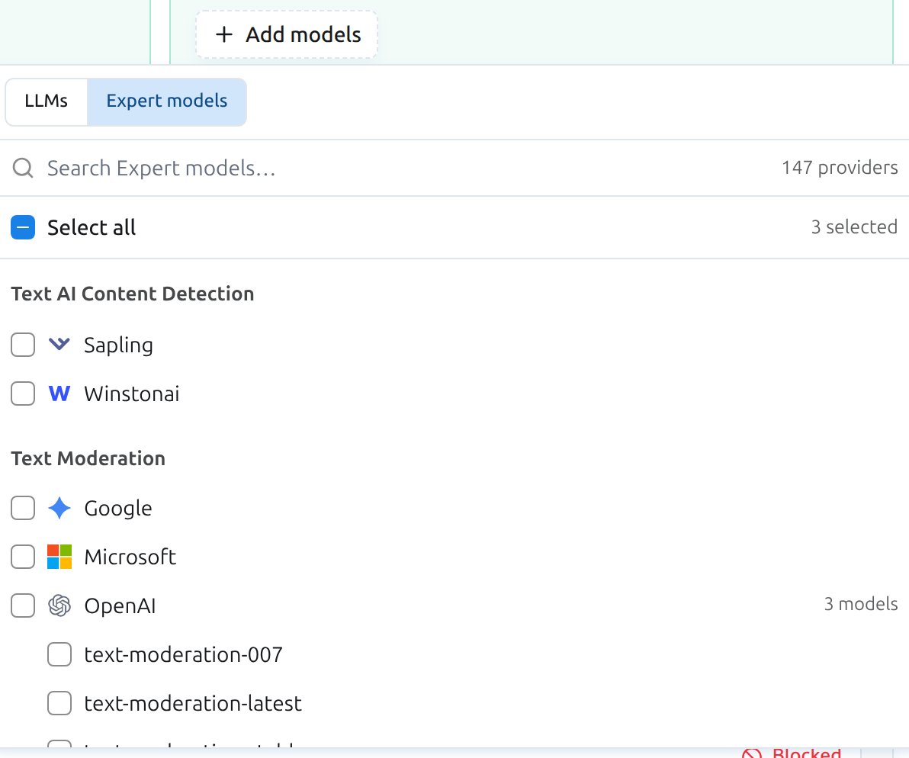Check the Winstonai provider checkbox

tap(23, 393)
